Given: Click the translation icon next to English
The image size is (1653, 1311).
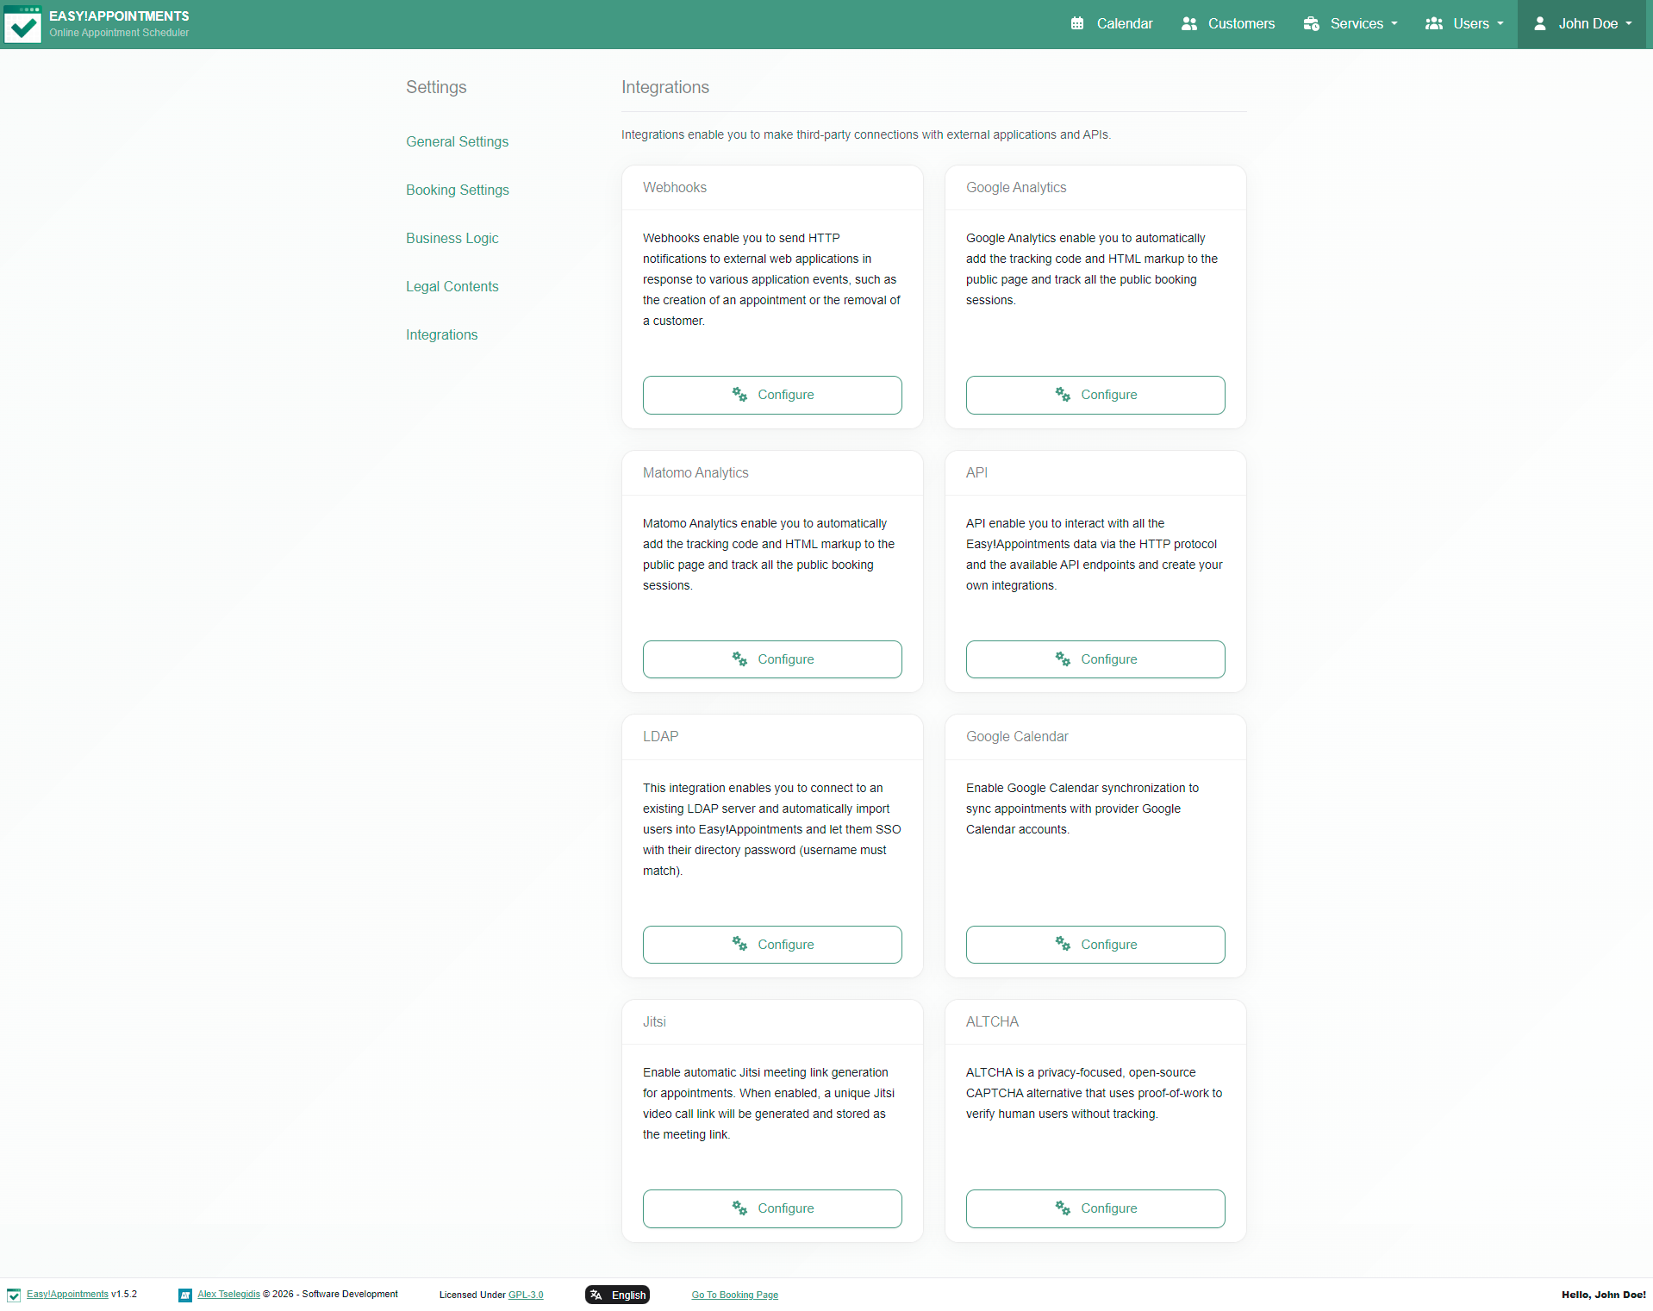Looking at the screenshot, I should pyautogui.click(x=596, y=1294).
